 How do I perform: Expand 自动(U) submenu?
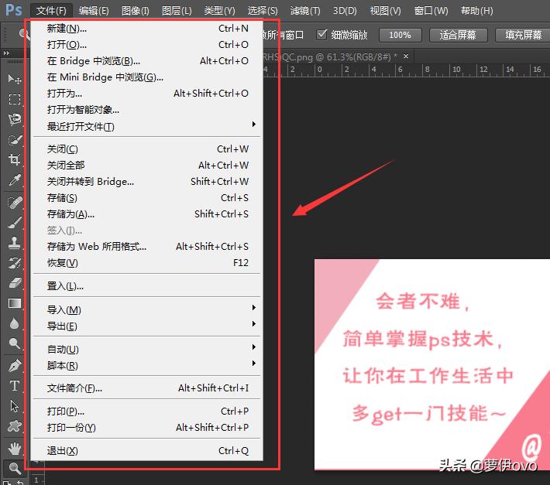(147, 349)
